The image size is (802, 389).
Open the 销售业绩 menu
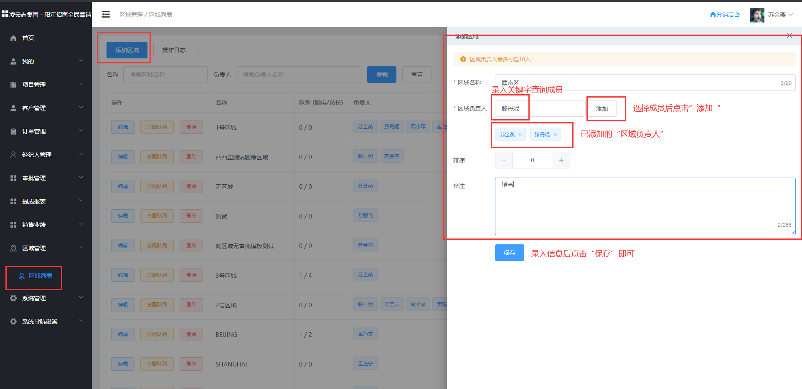[x=46, y=225]
